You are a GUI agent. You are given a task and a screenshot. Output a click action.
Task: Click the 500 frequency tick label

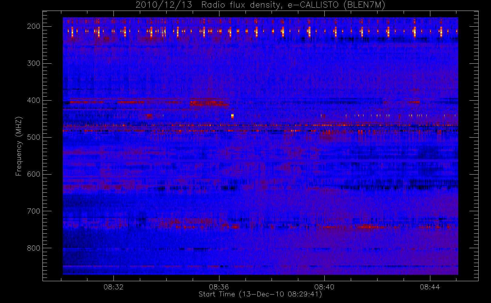(34, 137)
